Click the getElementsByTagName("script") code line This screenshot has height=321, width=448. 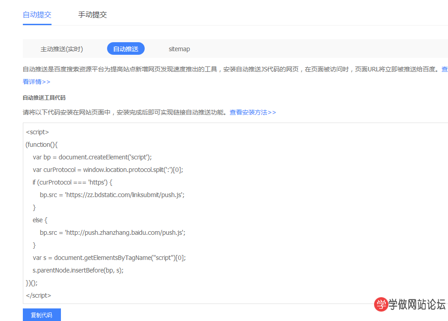109,258
